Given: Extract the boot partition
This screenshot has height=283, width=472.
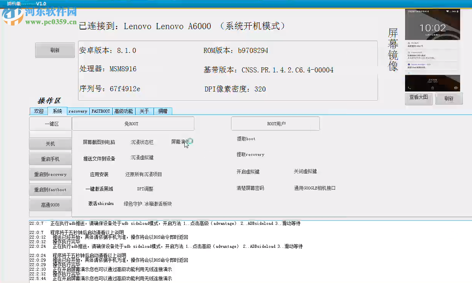Looking at the screenshot, I should (246, 139).
